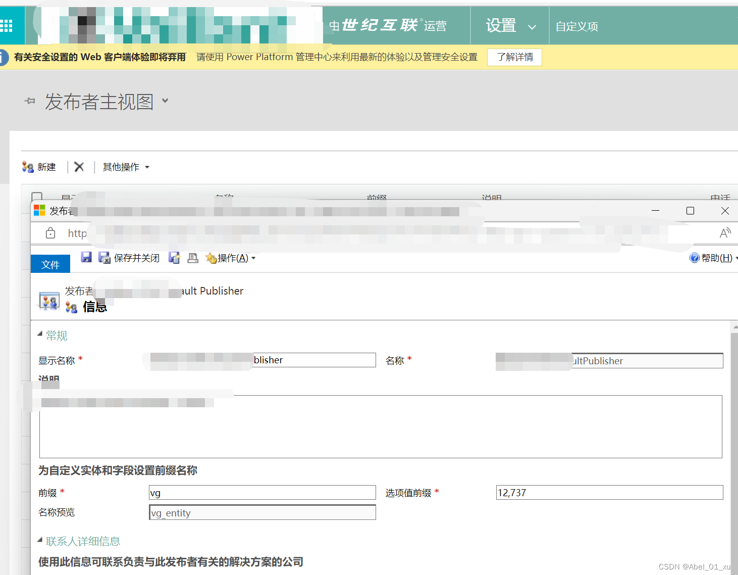738x575 pixels.
Task: Pin the 发布者主视图 view
Action: coord(30,101)
